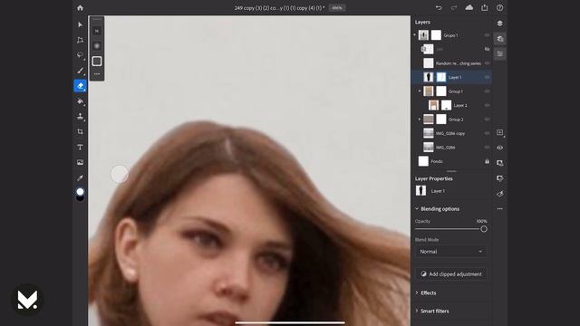This screenshot has width=580, height=326.
Task: Select the IMG_0286 copy layer row
Action: point(451,133)
